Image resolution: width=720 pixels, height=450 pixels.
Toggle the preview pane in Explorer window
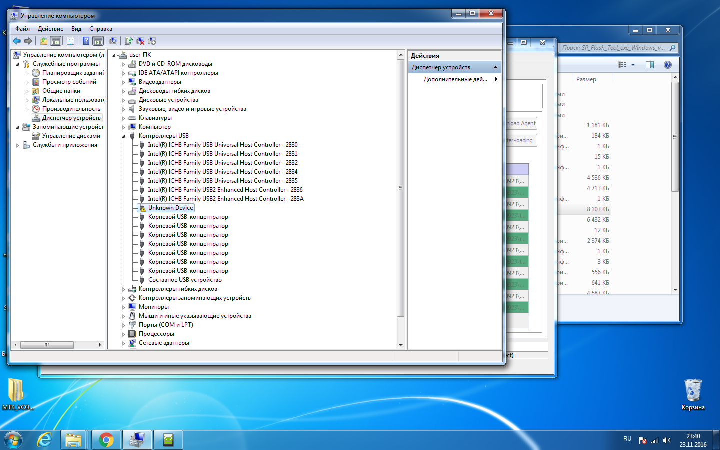coord(650,65)
